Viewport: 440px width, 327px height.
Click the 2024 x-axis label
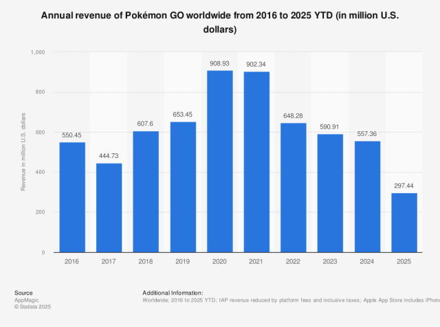tap(366, 262)
